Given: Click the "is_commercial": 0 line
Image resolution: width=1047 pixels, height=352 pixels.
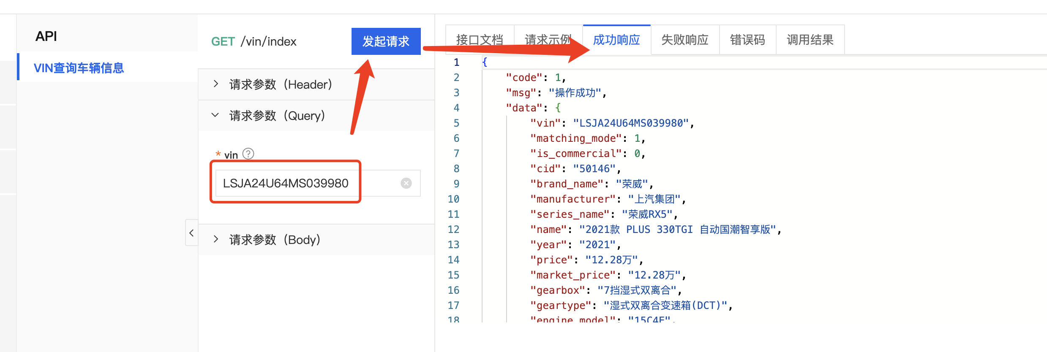Looking at the screenshot, I should (x=588, y=154).
